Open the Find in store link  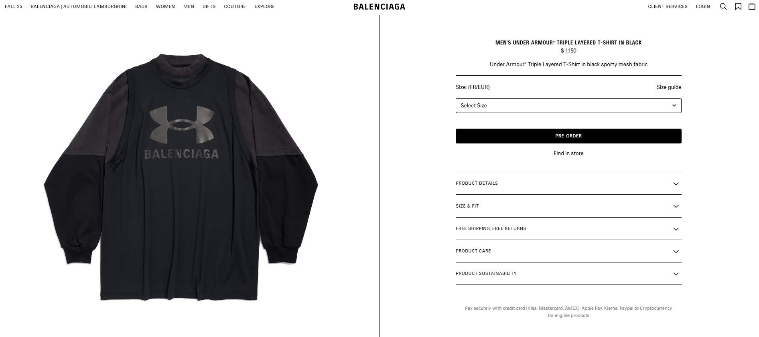[x=568, y=153]
